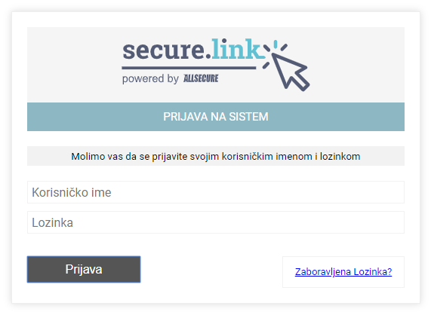
Task: Focus the "Korisničko ime" username field
Action: click(216, 192)
